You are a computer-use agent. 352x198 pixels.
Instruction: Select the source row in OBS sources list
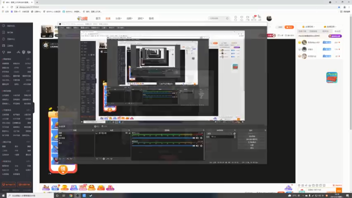click(113, 133)
